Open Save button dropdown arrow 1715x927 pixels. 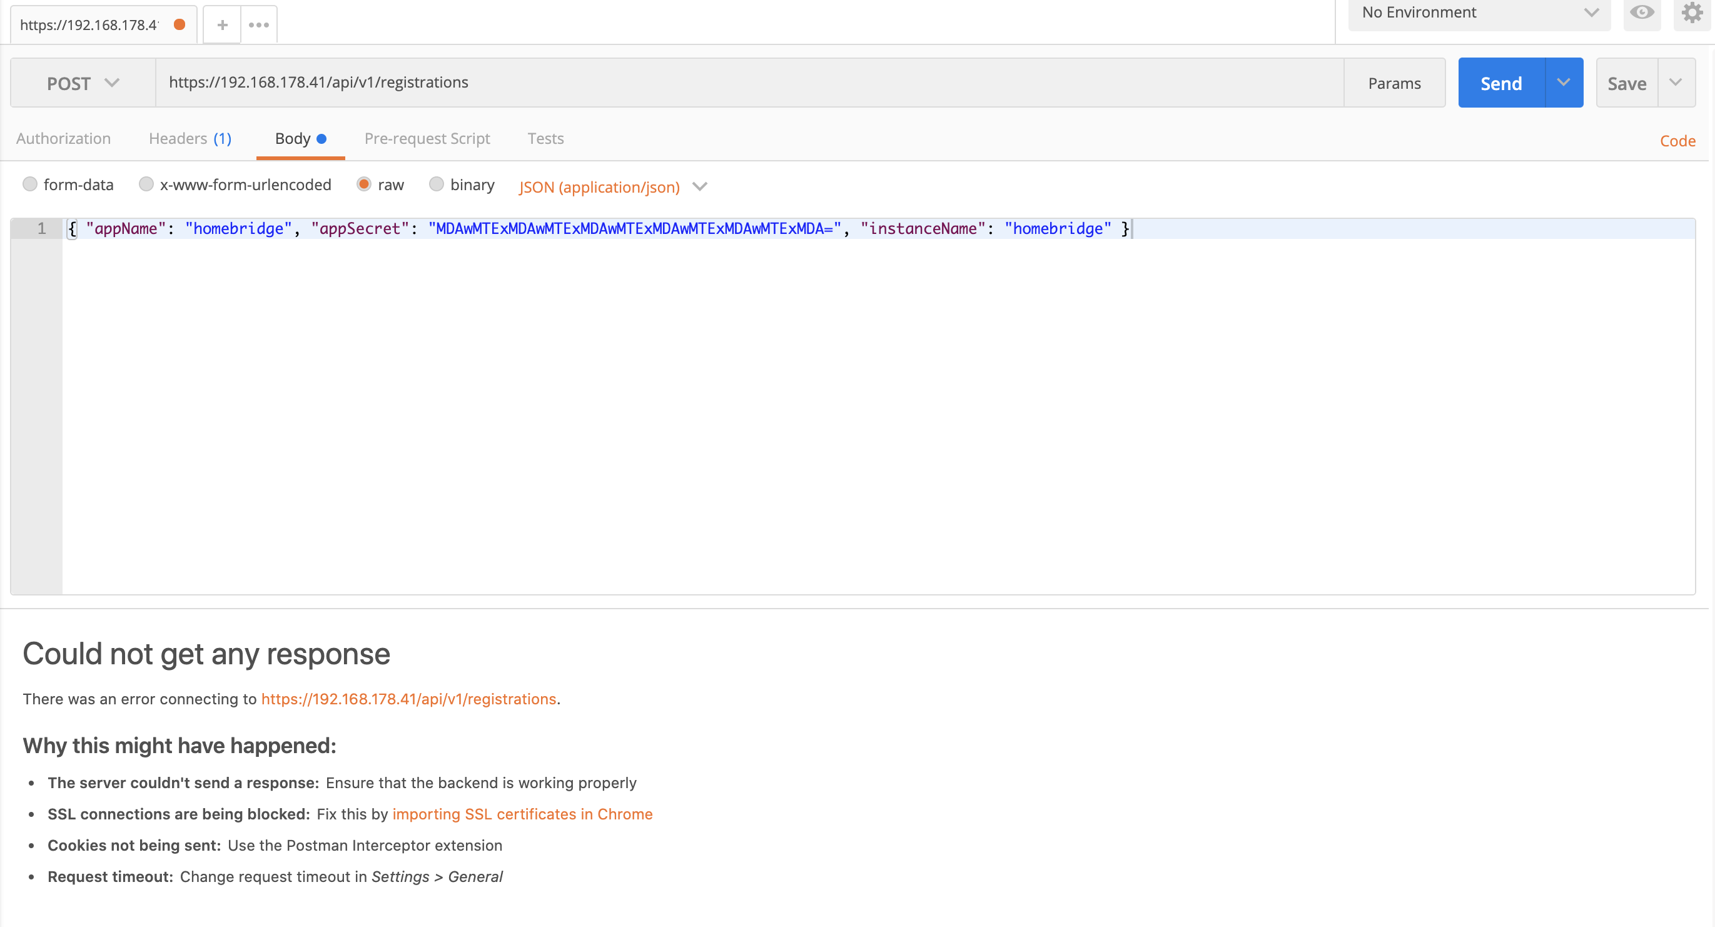click(x=1676, y=83)
